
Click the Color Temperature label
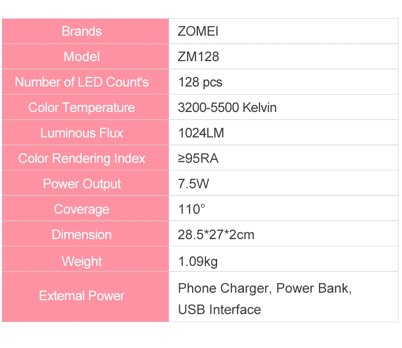(x=82, y=108)
